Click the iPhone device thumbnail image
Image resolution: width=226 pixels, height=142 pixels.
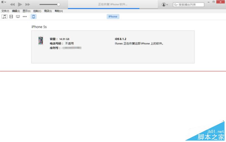41,41
